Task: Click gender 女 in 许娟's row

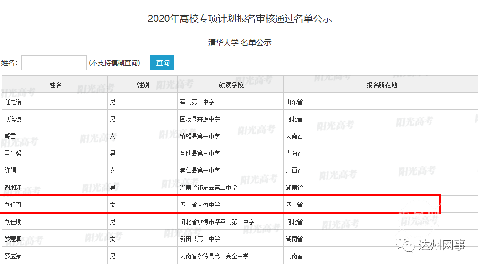Action: pos(113,170)
